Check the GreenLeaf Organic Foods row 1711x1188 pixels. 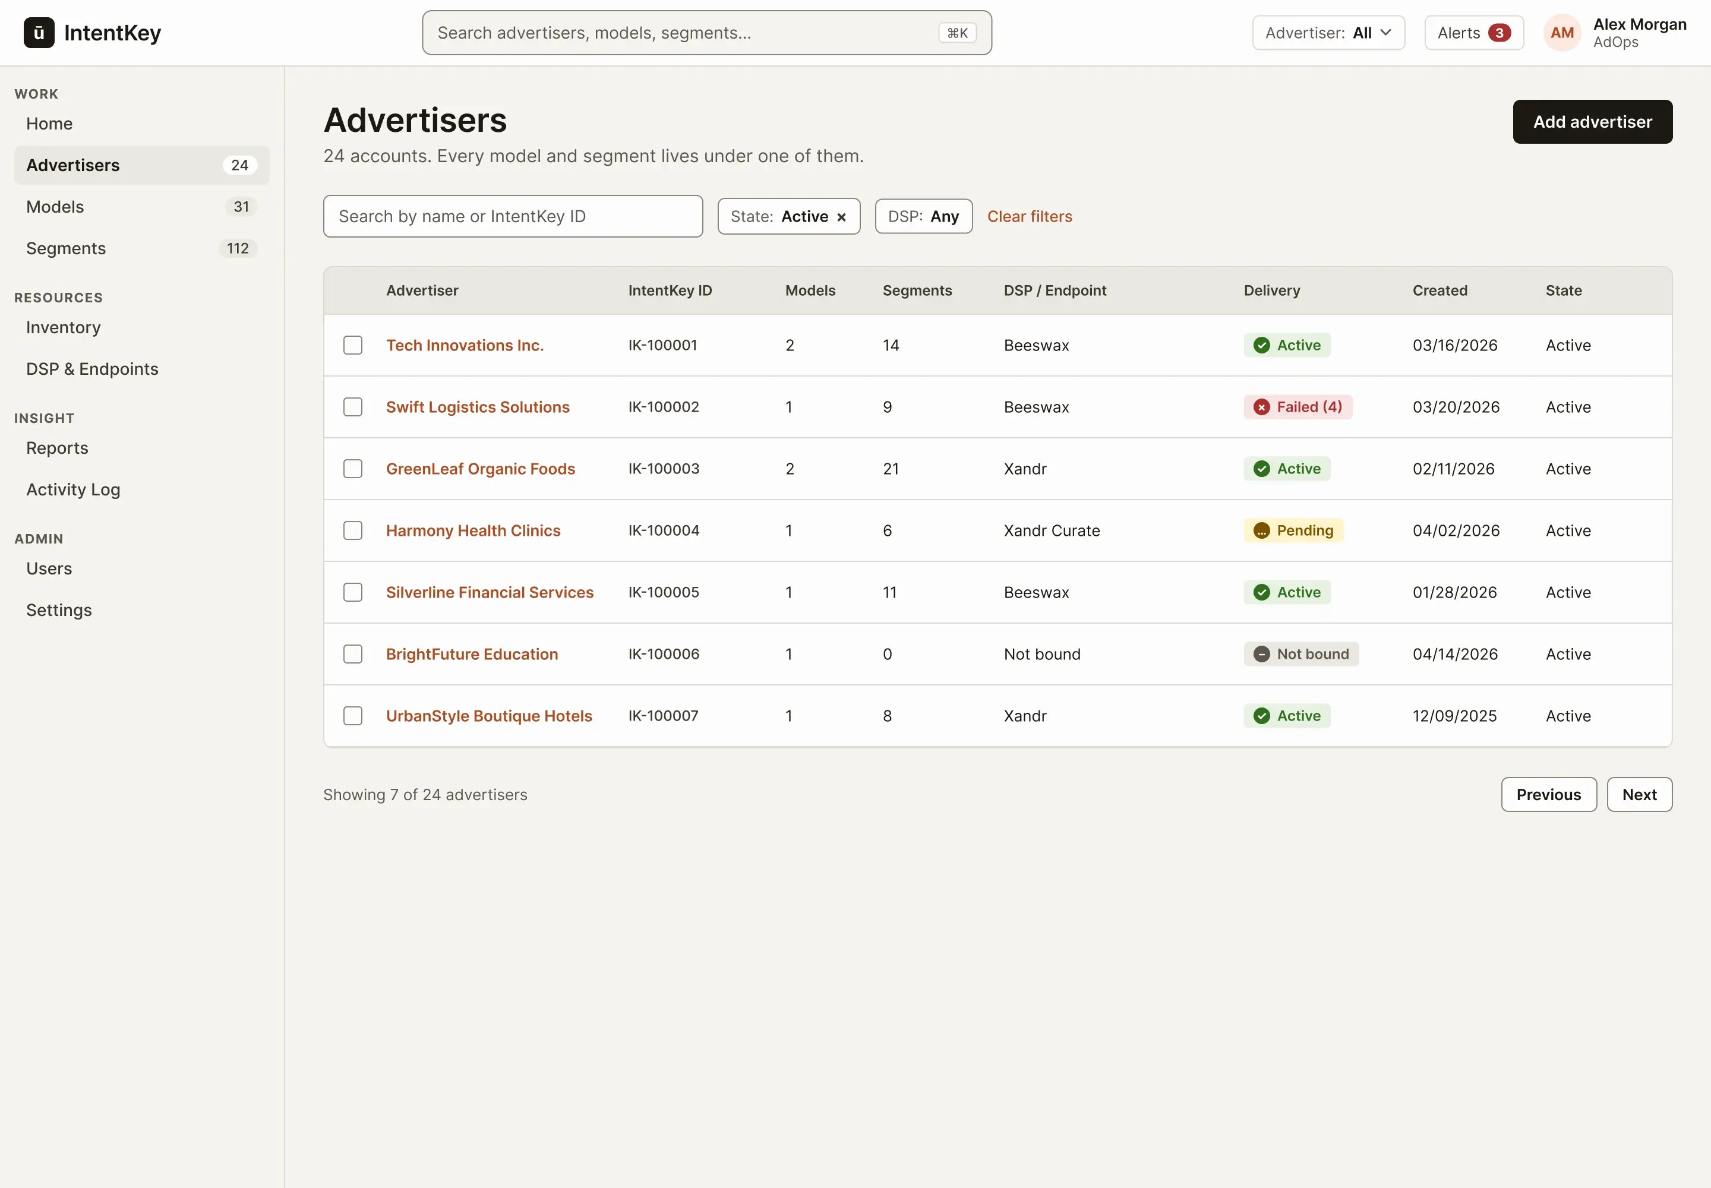click(353, 469)
